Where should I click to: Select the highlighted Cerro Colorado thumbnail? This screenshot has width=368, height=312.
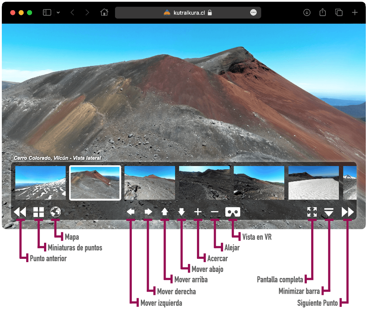click(x=95, y=183)
